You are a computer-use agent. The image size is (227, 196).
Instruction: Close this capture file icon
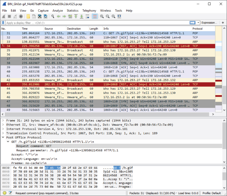[x=40, y=16]
